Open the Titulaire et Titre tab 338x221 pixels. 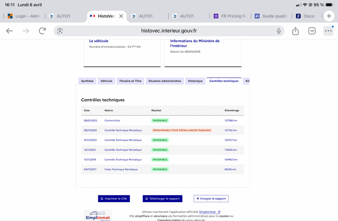click(x=130, y=81)
